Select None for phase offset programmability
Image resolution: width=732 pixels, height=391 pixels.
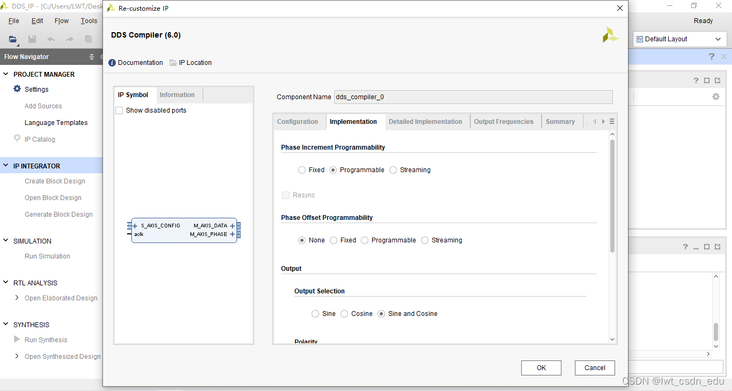(x=302, y=240)
